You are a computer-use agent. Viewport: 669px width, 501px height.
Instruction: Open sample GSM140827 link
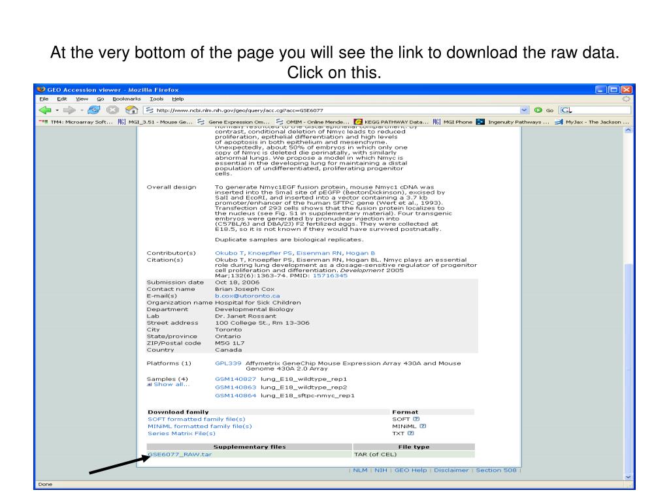(x=235, y=379)
